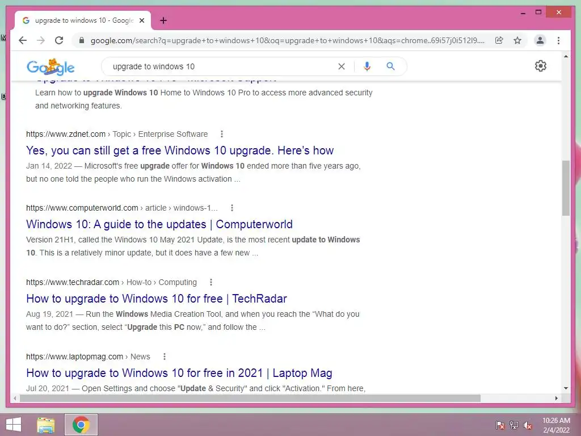Click the address bar URL
Screen dimensions: 581x436
tap(288, 40)
